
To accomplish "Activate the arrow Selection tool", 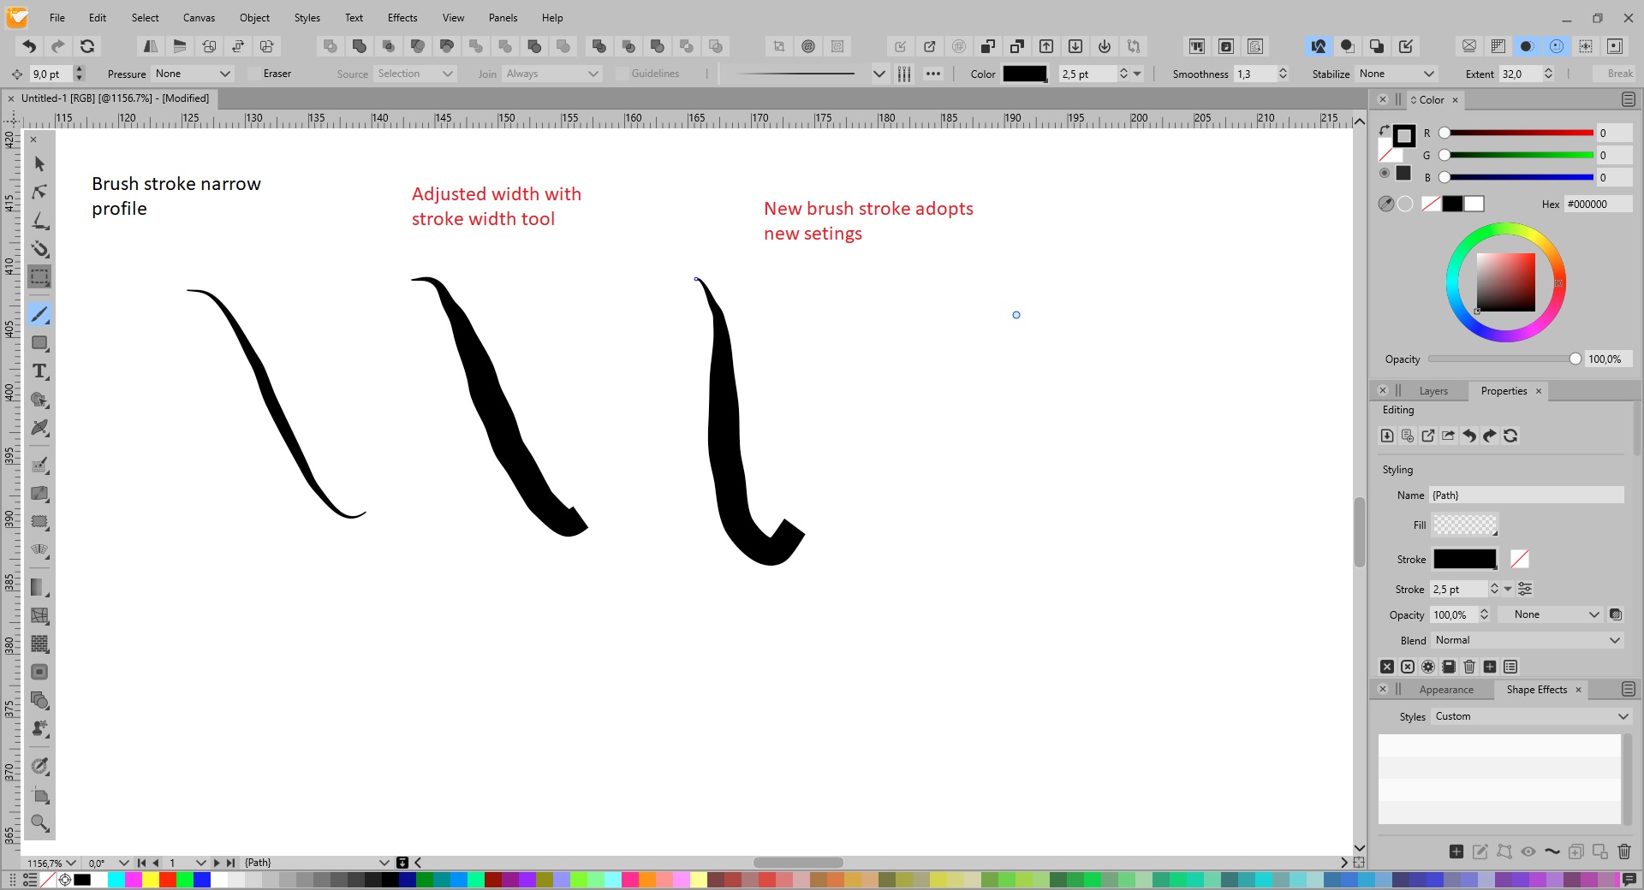I will pos(39,163).
